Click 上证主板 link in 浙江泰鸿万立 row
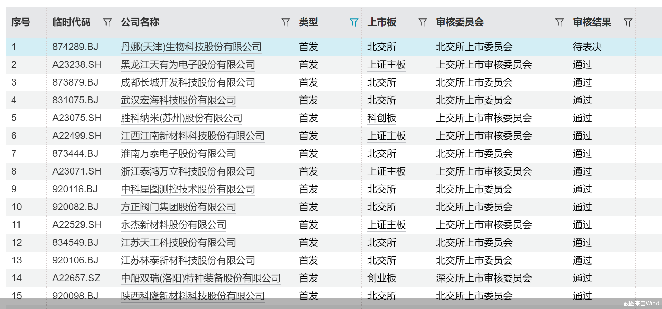 387,171
